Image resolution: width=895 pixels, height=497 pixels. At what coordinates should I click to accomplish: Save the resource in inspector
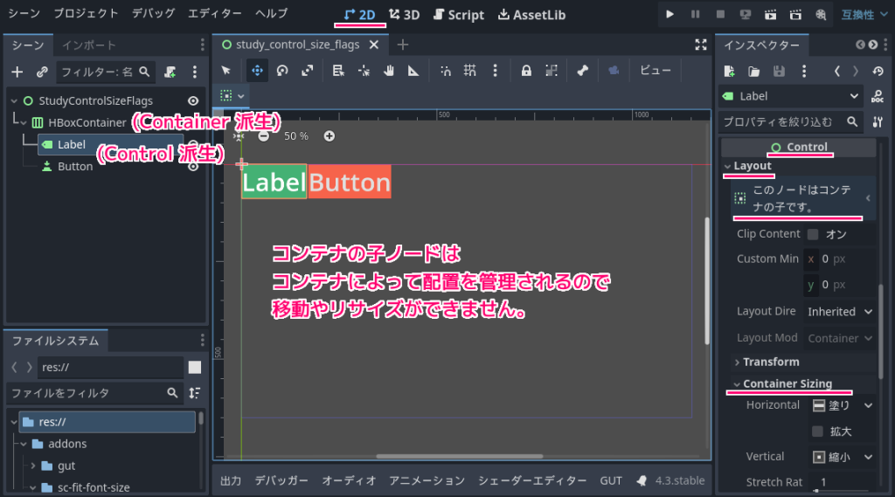[779, 72]
